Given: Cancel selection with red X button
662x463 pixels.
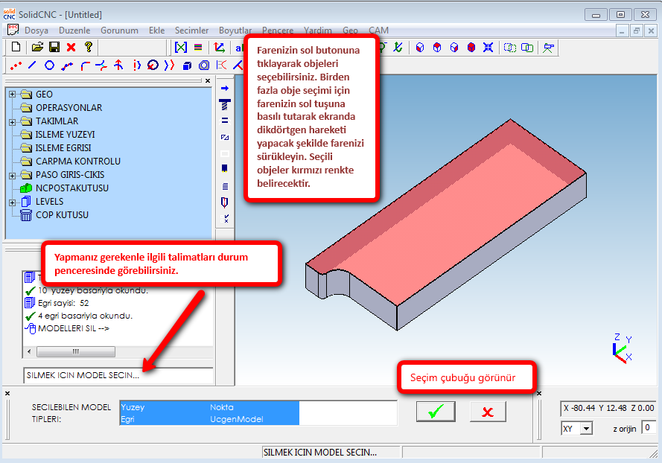Looking at the screenshot, I should coord(488,412).
